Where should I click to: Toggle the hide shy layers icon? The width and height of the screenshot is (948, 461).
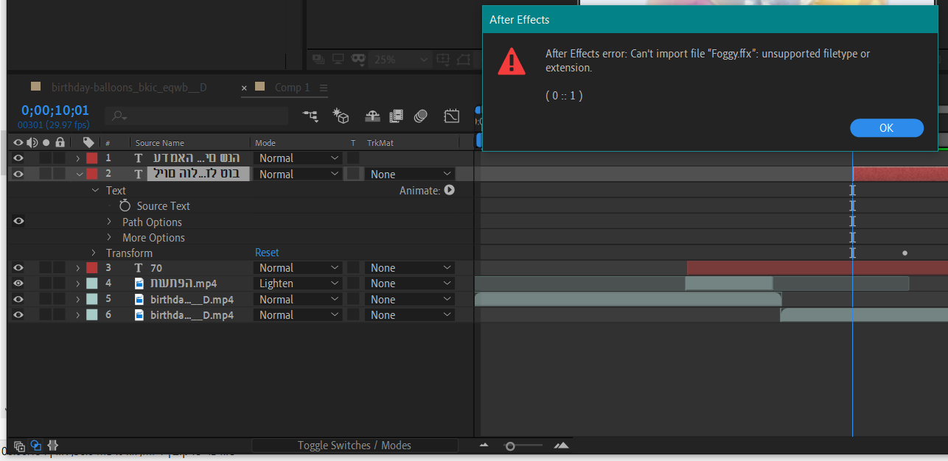point(373,116)
